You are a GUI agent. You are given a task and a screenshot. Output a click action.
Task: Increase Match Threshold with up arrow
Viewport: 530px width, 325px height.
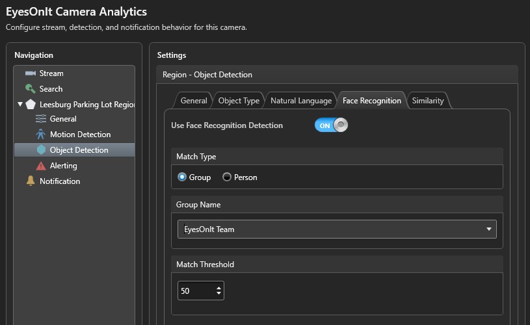[219, 288]
